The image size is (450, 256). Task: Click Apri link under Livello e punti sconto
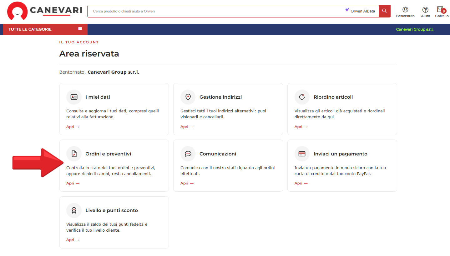click(x=73, y=240)
